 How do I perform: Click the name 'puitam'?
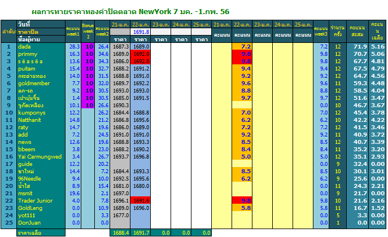(27, 69)
